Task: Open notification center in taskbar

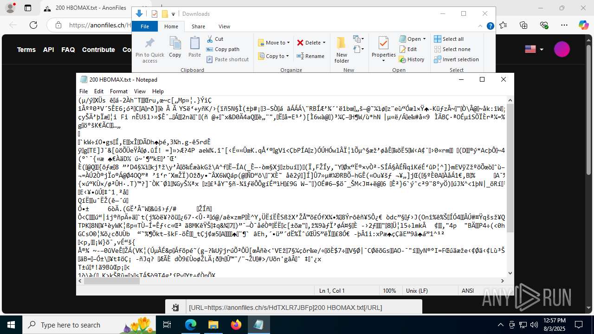Action: (x=579, y=325)
